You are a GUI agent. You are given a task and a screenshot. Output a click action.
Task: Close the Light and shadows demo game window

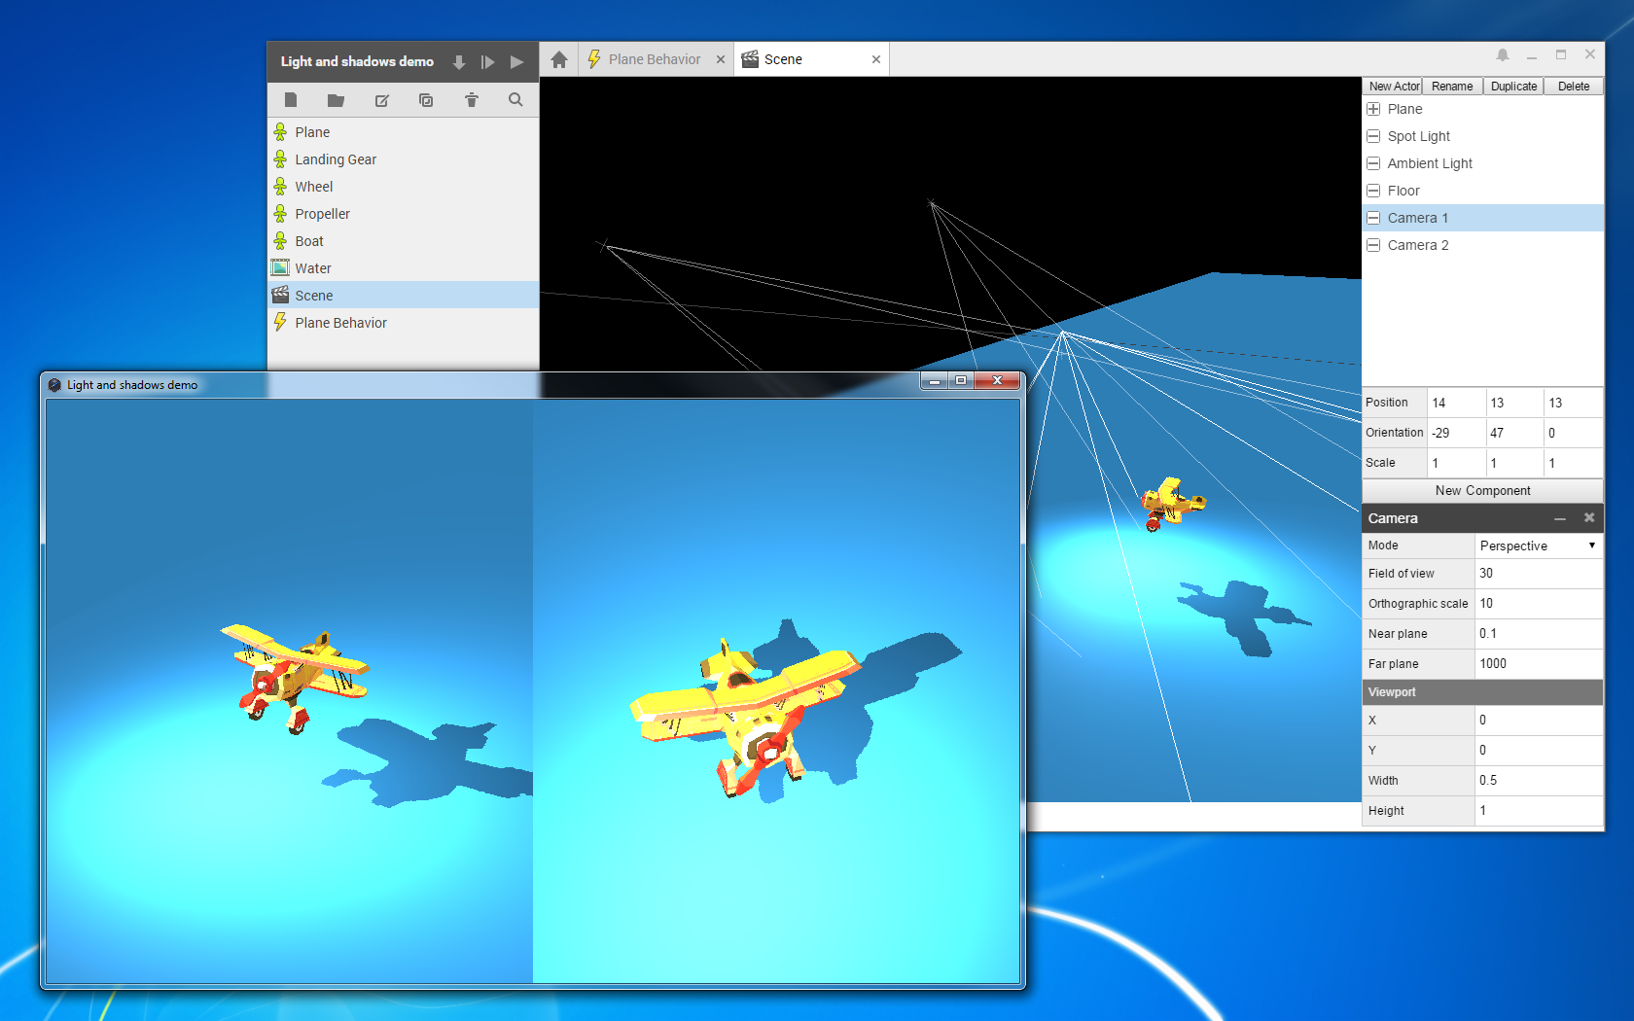tap(997, 380)
